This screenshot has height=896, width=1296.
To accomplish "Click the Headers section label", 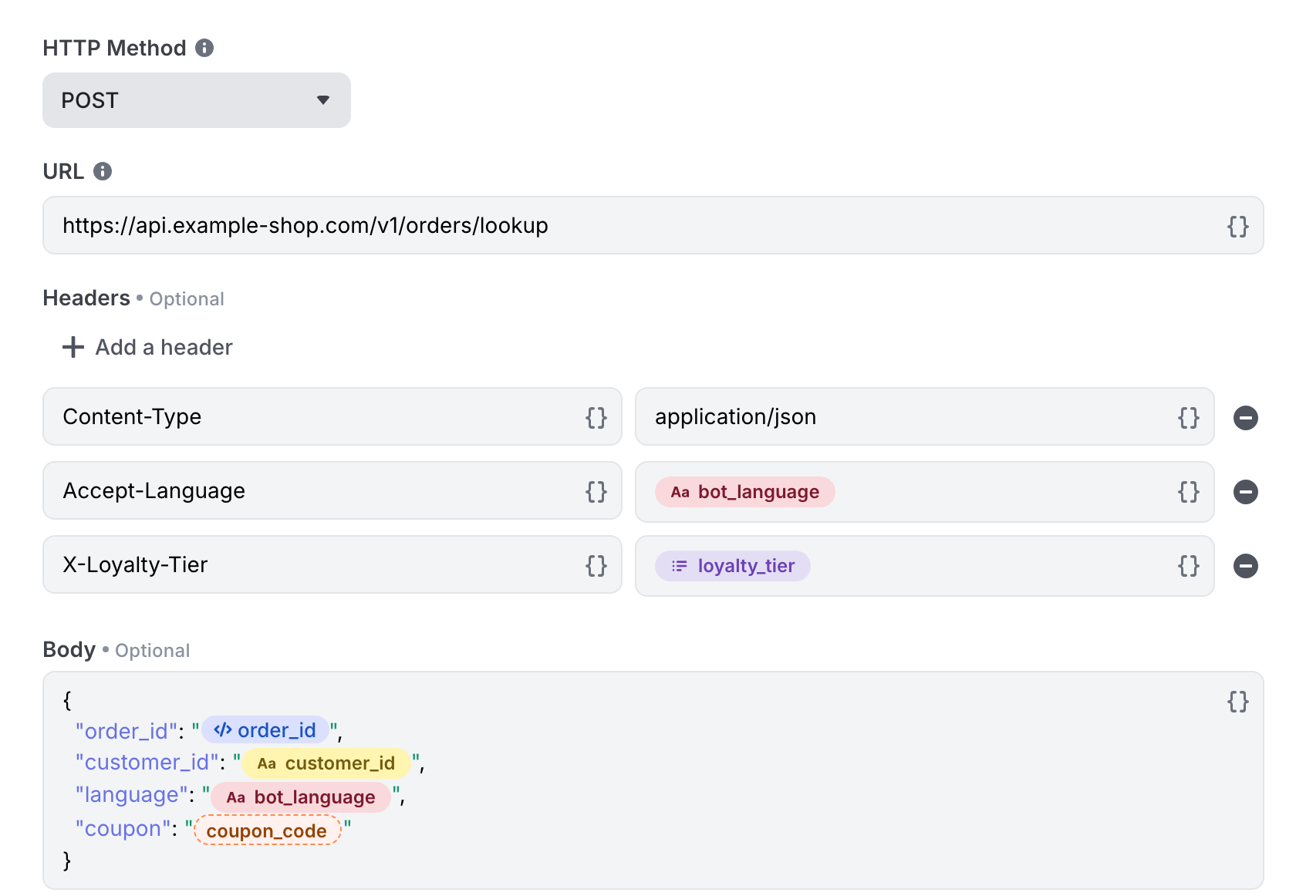I will tap(86, 298).
